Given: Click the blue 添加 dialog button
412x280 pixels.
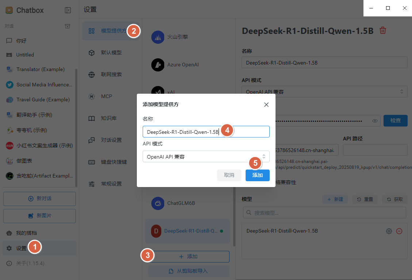Looking at the screenshot, I should [x=258, y=175].
